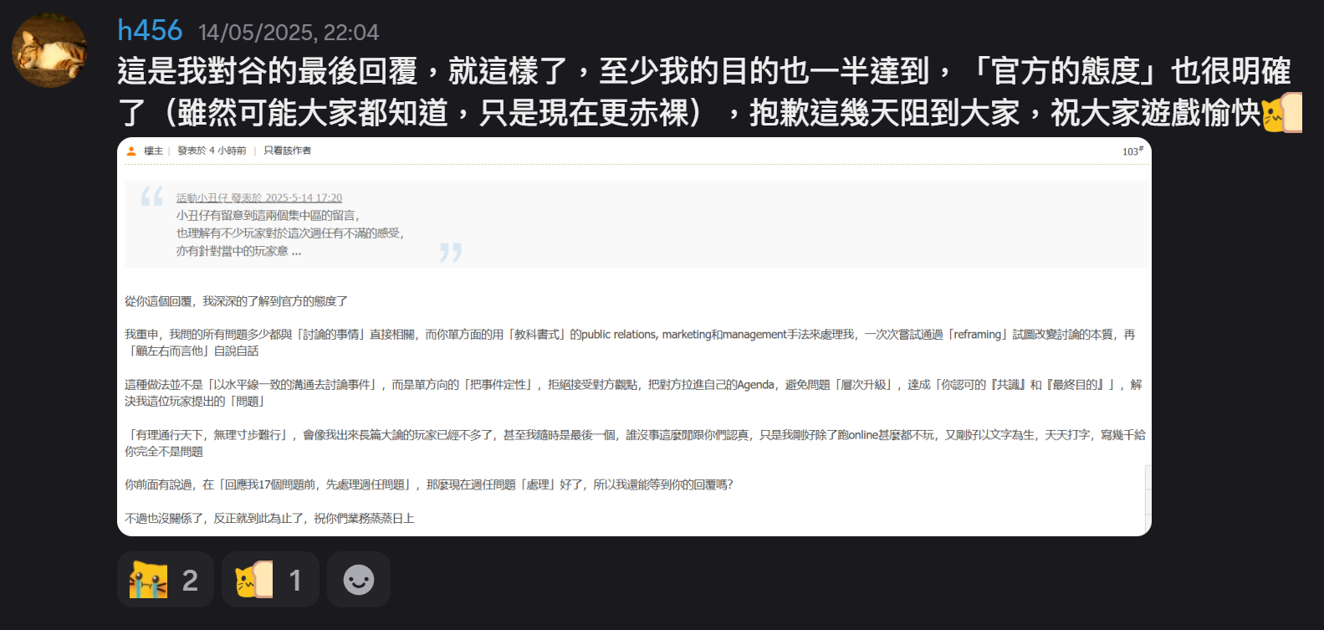Click the closing quotation mark icon

coord(451,252)
